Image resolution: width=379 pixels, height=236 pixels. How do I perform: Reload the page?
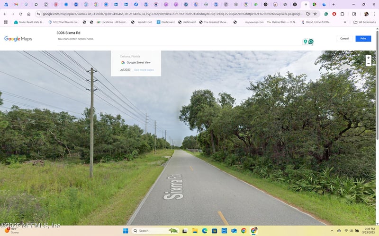[21, 14]
